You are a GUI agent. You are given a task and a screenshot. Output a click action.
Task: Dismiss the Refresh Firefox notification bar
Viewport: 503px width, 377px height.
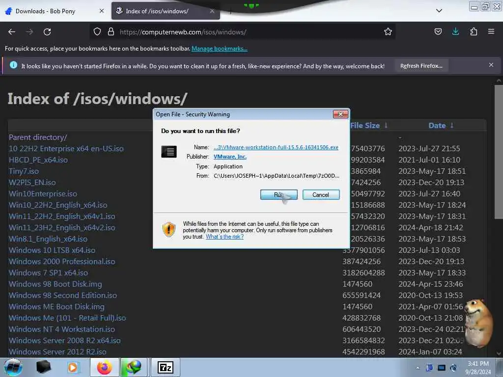491,65
